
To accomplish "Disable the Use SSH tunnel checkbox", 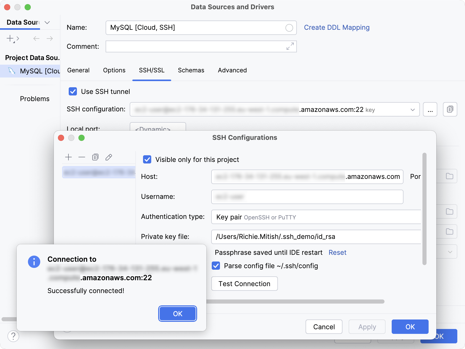I will [73, 92].
